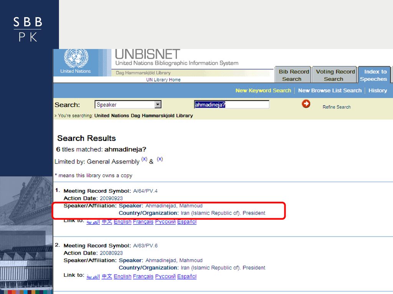The image size is (393, 294).
Task: Open Arabic link for A/63/PV.6
Action: [93, 276]
